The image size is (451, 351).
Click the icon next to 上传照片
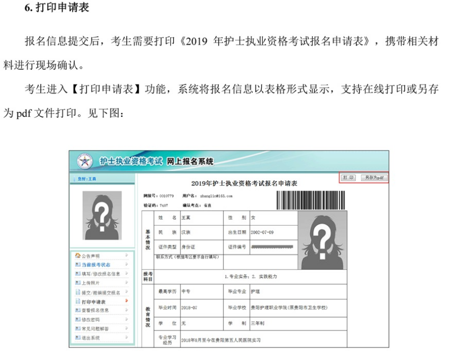(x=78, y=283)
